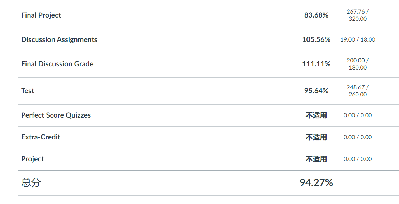The image size is (399, 204).
Task: Select the Test row label
Action: click(28, 91)
